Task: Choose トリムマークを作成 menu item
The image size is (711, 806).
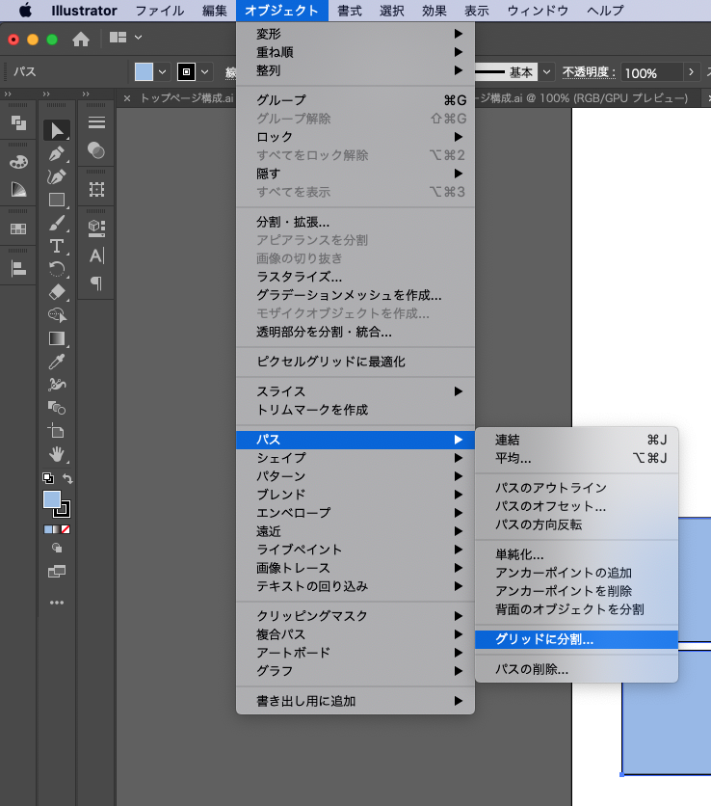Action: pos(355,410)
